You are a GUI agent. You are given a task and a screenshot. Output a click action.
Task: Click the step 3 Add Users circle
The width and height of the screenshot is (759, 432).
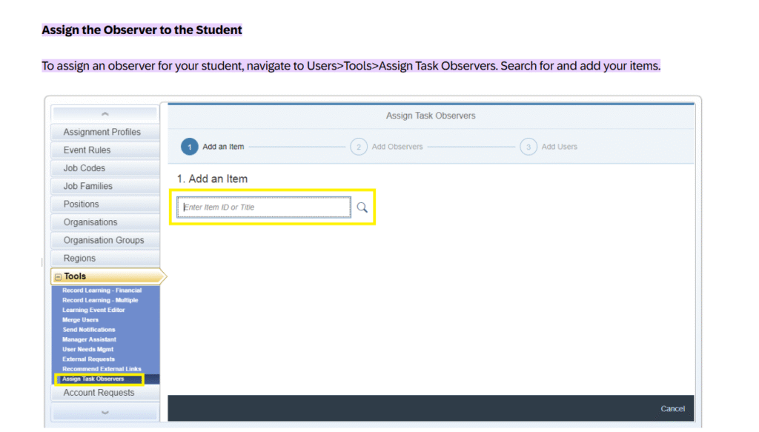click(528, 147)
